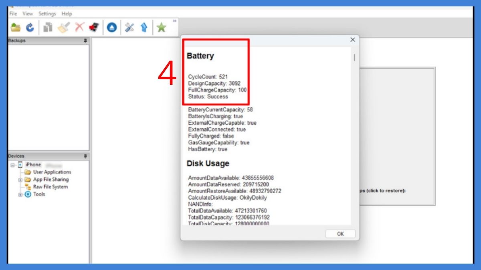Click the restore to device phone icon
Screen dimensions: 481x270
tap(94, 27)
